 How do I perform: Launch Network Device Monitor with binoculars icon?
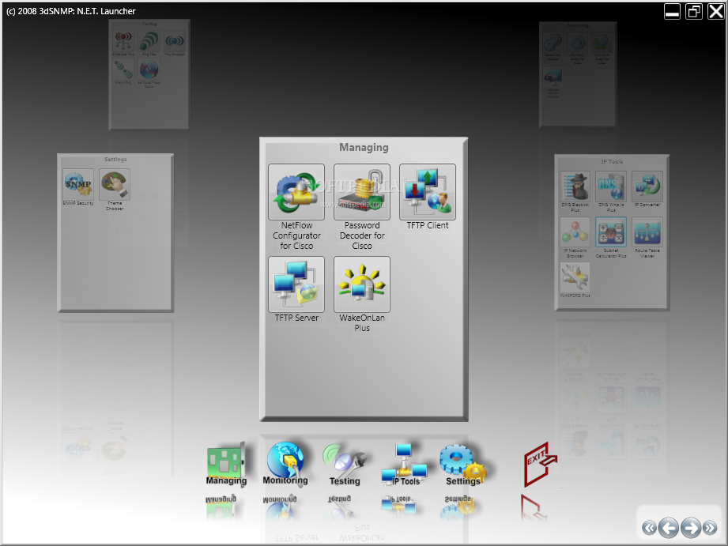click(553, 77)
